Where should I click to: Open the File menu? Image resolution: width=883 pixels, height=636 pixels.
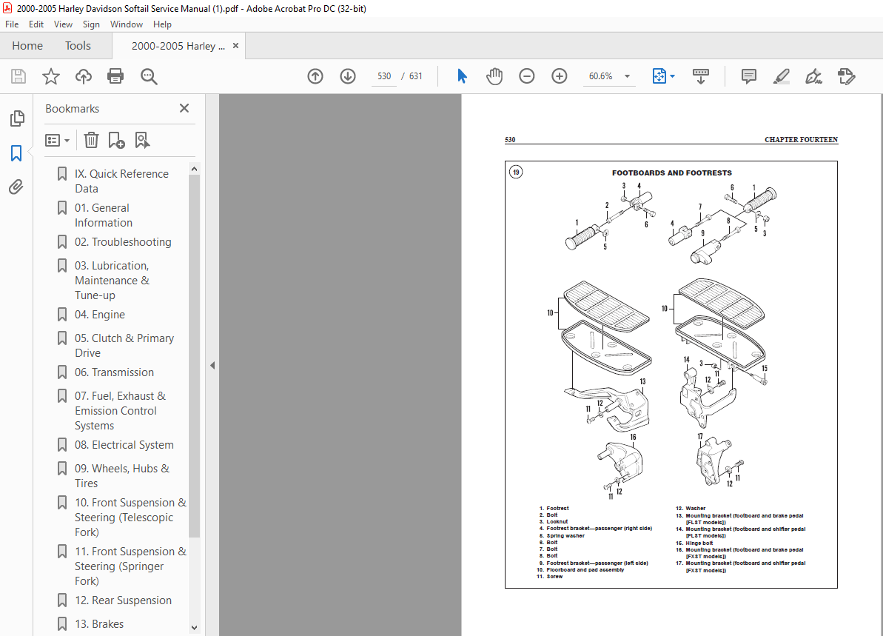12,24
